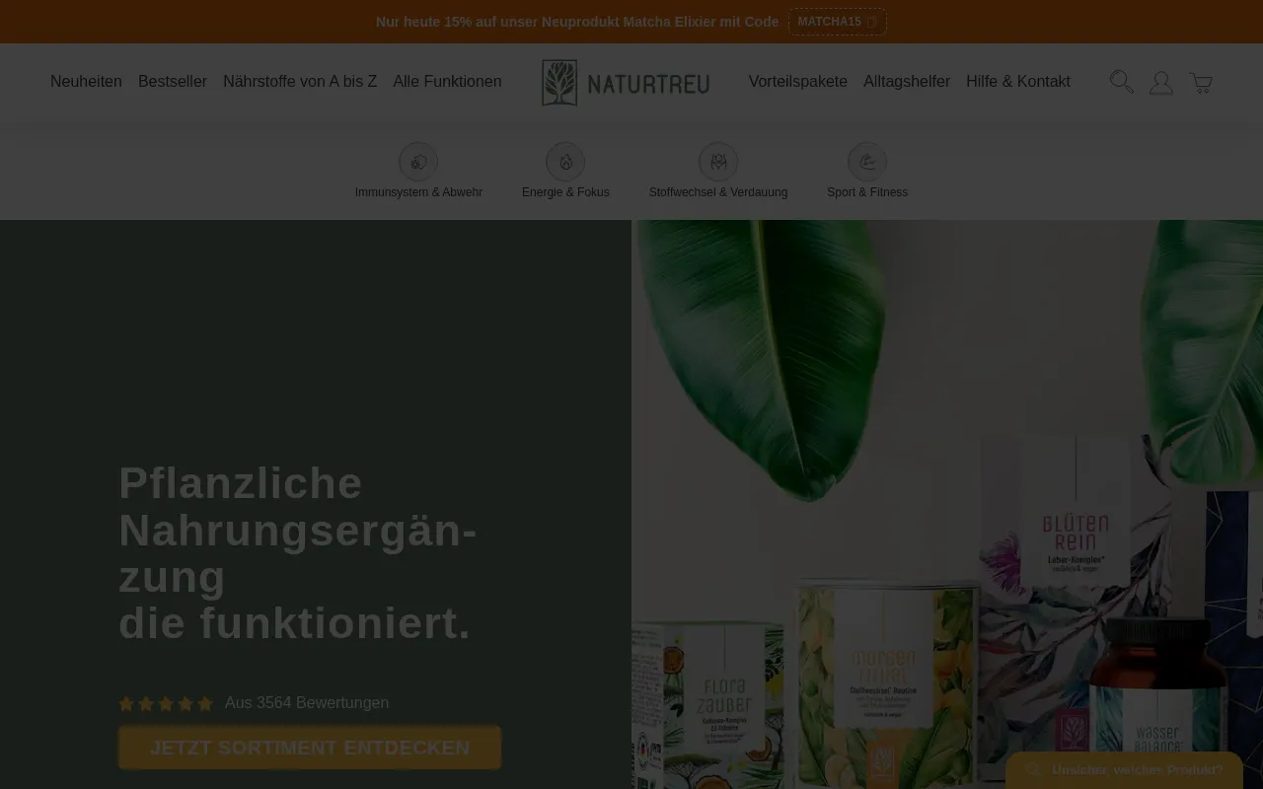Screen dimensions: 1263x789
Task: Click the Naturtreu tree logo
Action: (559, 83)
